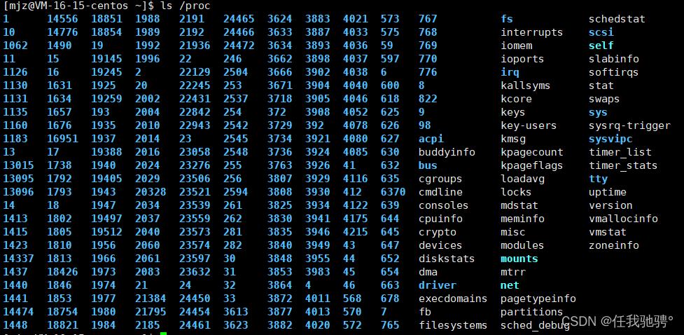Image resolution: width=684 pixels, height=335 pixels.
Task: Select the 'softirqs' entry
Action: (614, 72)
